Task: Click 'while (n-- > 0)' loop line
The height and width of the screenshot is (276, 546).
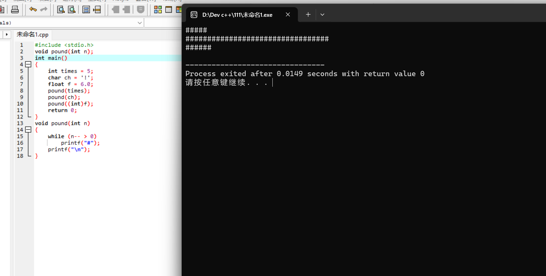Action: point(72,136)
